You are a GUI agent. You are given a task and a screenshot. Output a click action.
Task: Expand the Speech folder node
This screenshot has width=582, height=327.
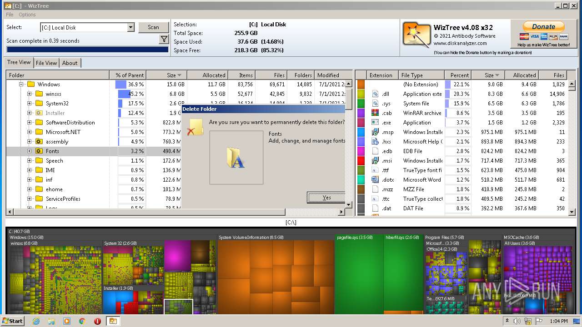29,160
